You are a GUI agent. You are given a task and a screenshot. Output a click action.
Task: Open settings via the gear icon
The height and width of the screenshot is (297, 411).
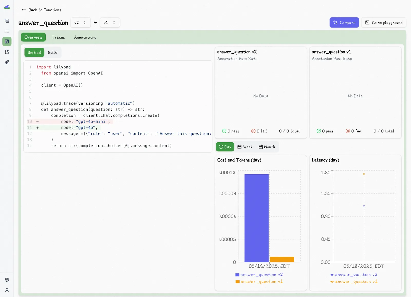click(x=7, y=280)
